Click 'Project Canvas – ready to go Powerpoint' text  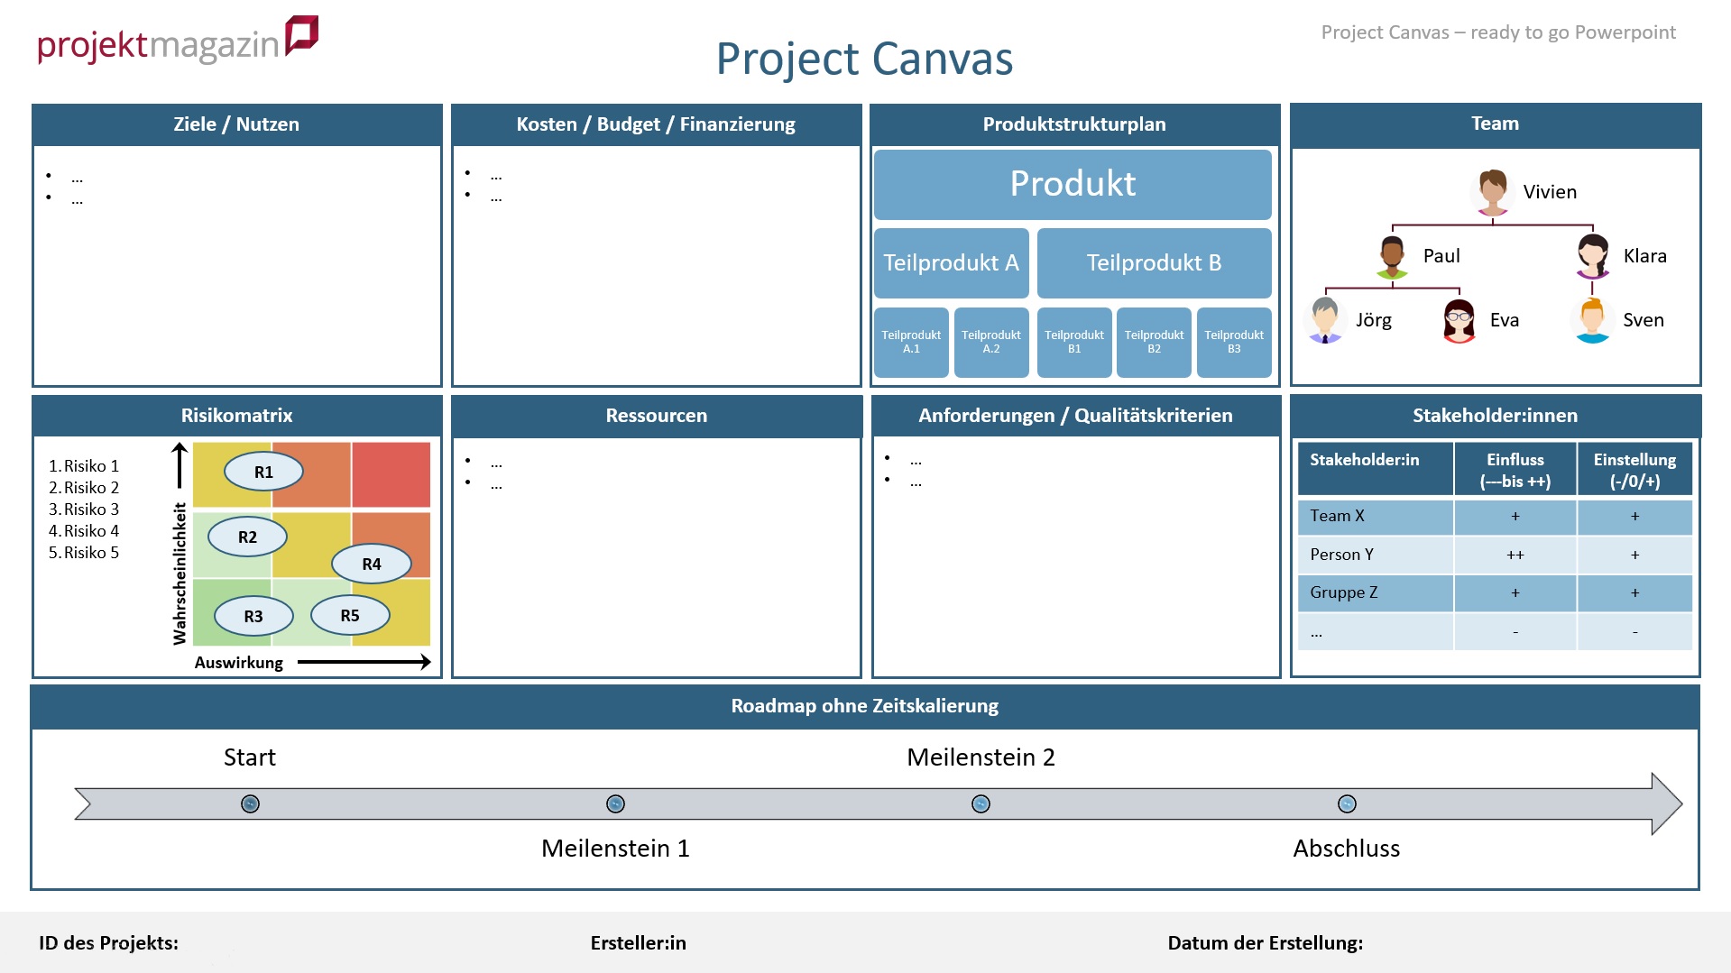coord(1498,32)
